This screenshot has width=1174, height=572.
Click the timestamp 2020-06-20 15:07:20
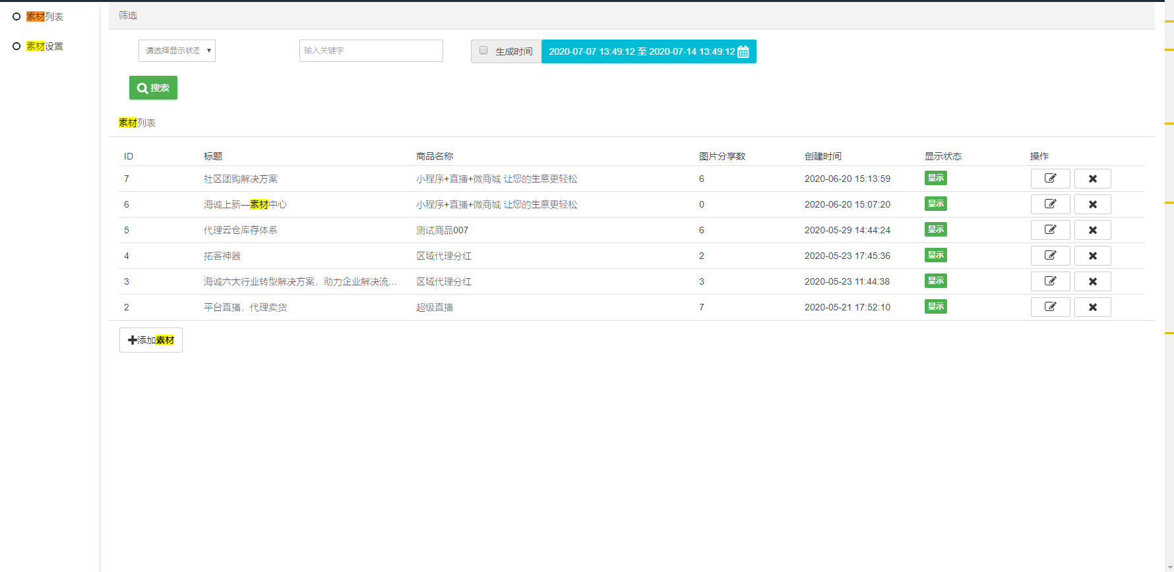[848, 204]
